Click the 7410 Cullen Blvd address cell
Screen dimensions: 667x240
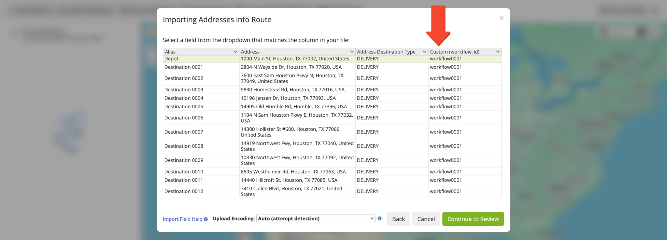click(x=297, y=191)
